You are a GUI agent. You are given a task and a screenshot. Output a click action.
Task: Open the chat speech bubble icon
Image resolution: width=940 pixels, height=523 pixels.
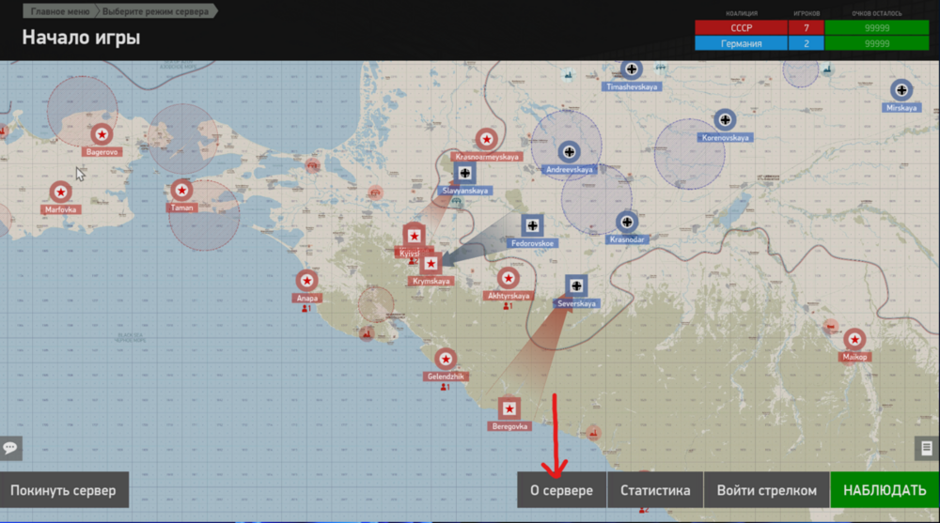click(x=10, y=448)
